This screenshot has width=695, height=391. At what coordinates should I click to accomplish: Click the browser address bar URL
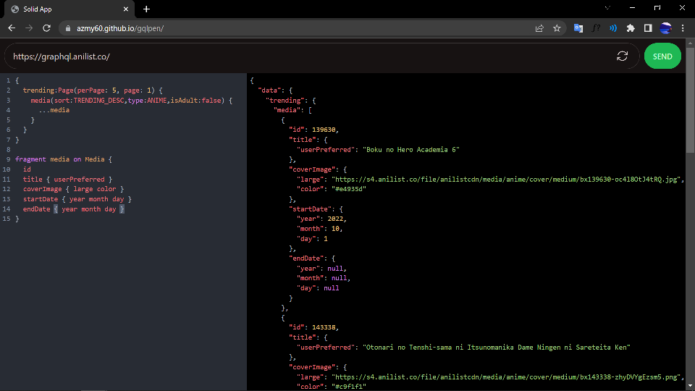coord(120,28)
